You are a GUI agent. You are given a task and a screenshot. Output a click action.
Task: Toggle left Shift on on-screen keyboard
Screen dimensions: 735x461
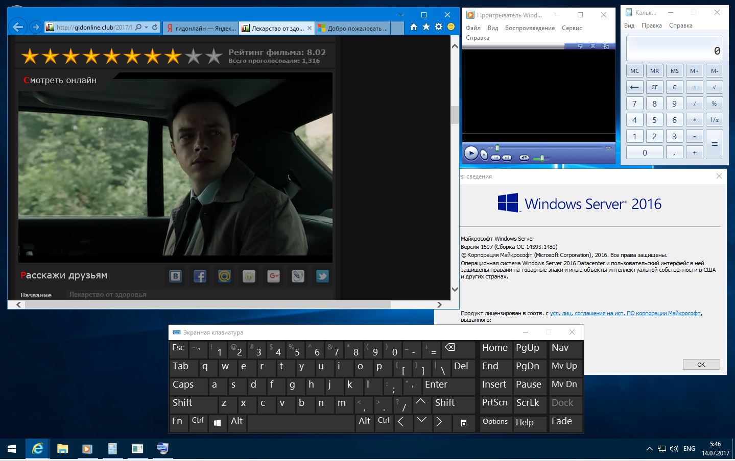[193, 405]
